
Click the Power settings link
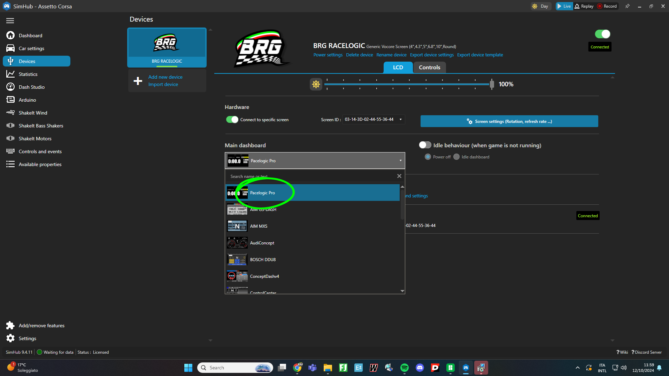[328, 55]
